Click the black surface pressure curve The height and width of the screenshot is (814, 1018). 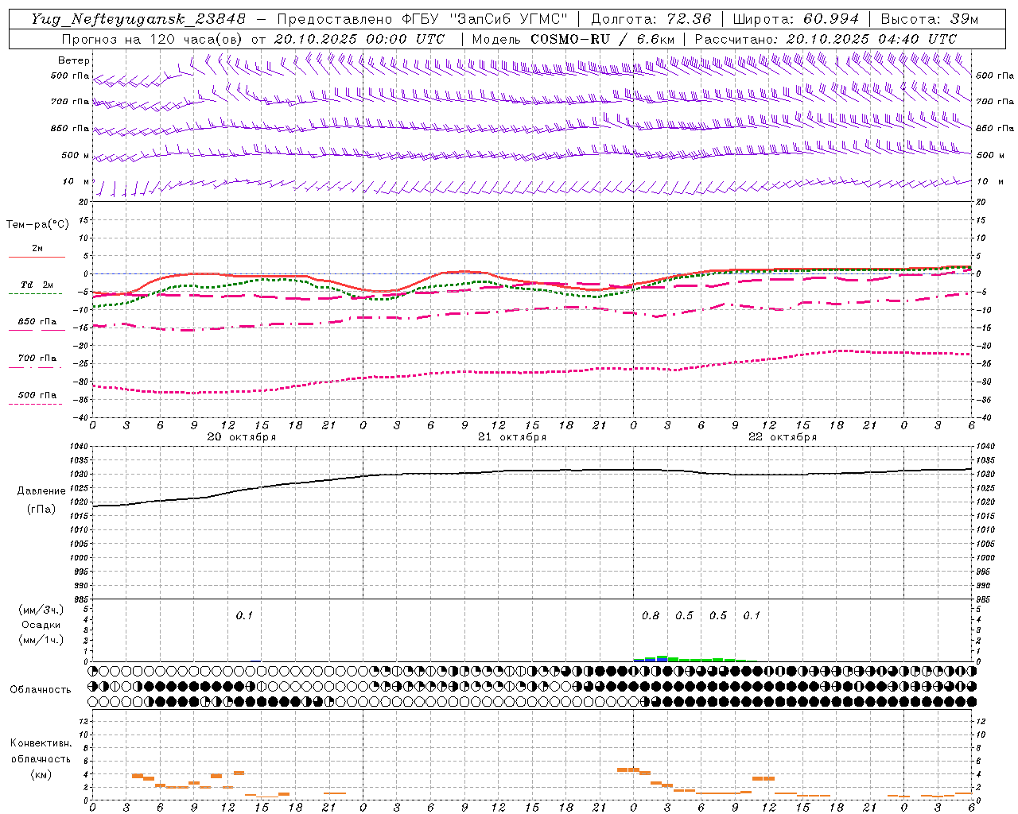(x=533, y=471)
